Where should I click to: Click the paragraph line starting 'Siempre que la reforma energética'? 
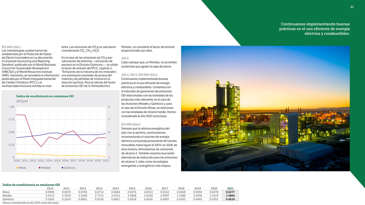coord(145,129)
